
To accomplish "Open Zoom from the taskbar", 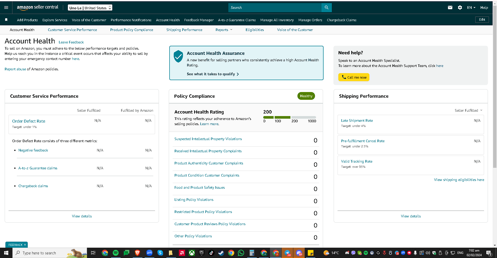I will click(149, 253).
